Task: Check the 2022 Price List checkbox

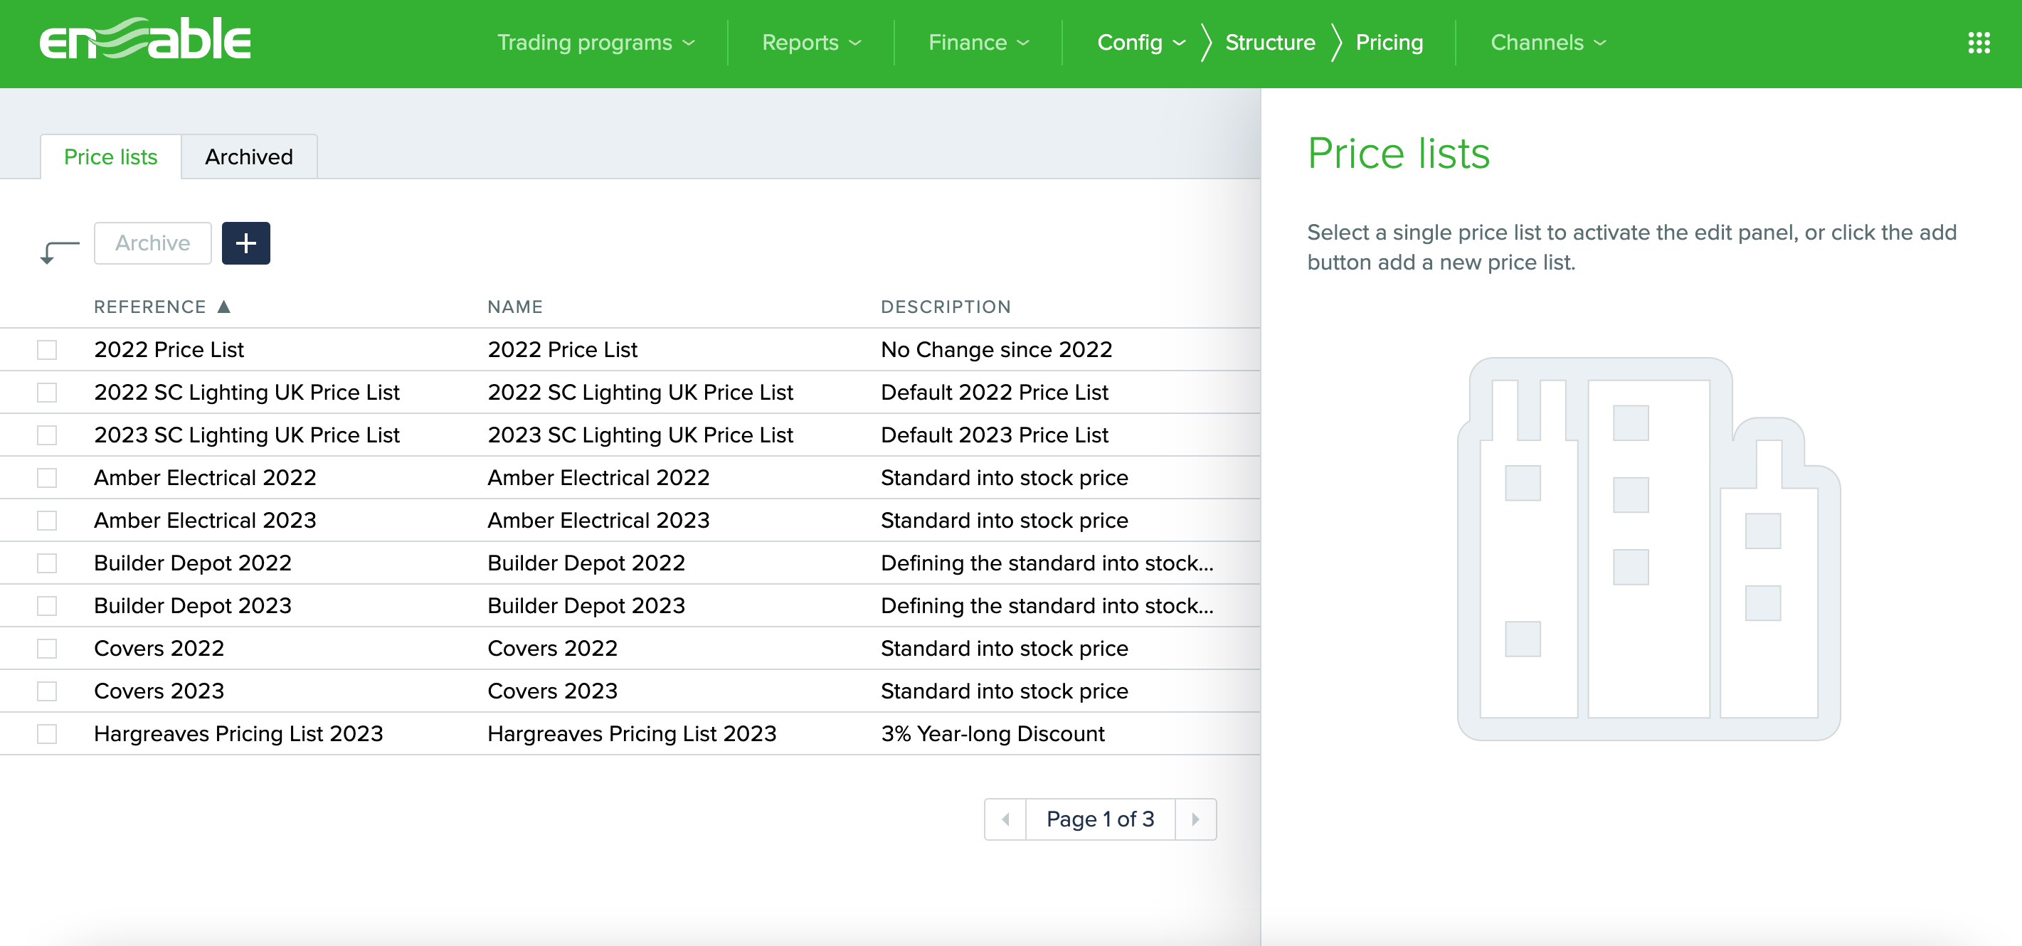Action: tap(47, 350)
